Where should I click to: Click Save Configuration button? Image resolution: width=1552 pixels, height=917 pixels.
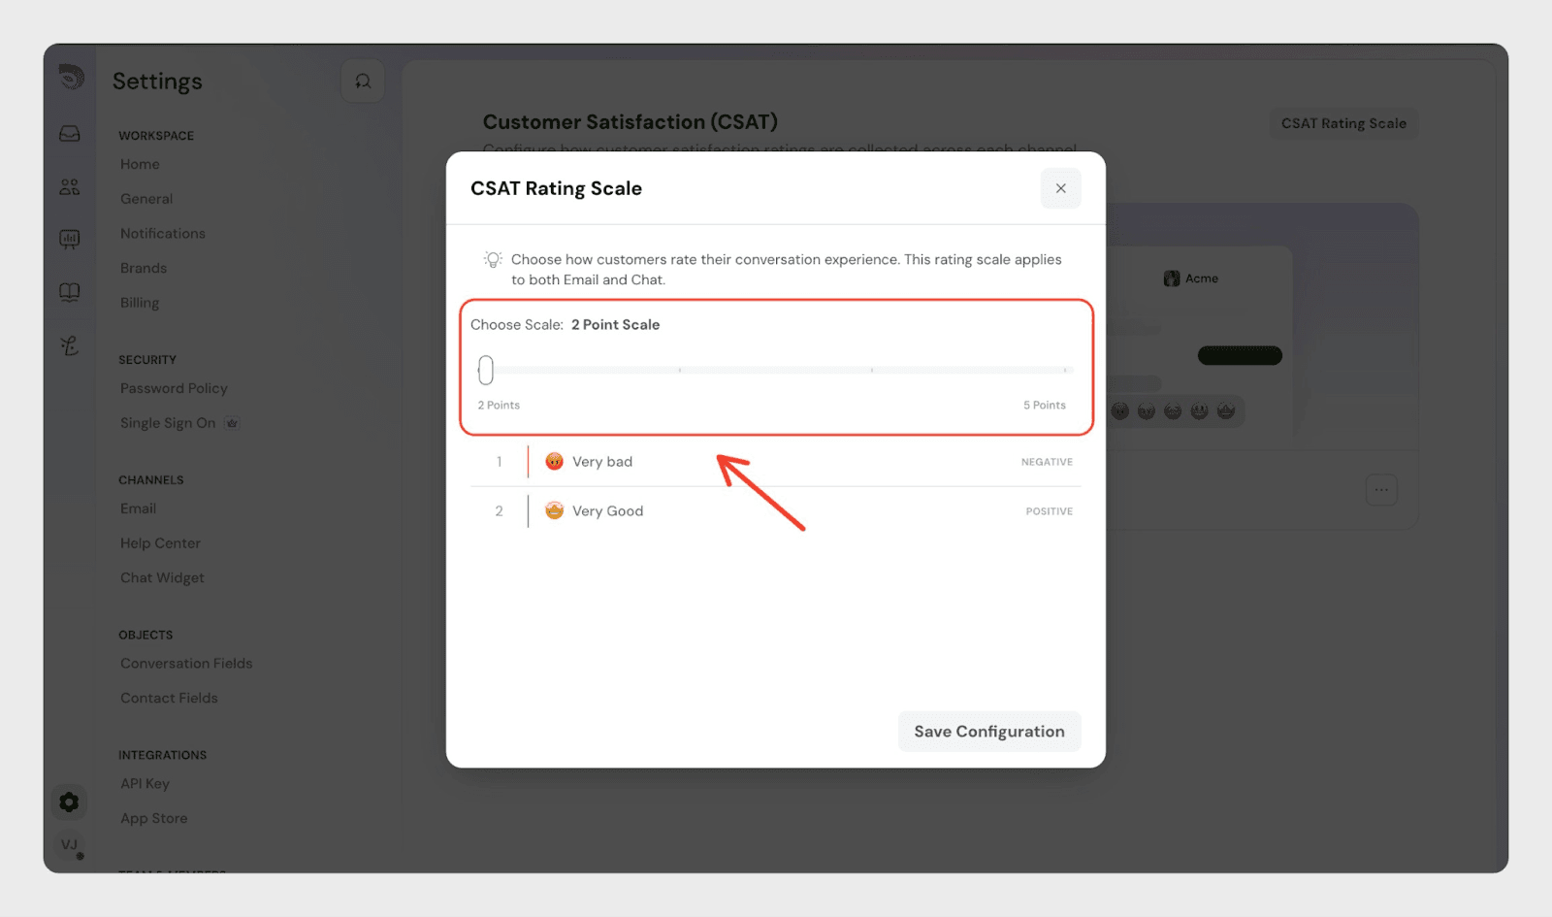pos(988,732)
